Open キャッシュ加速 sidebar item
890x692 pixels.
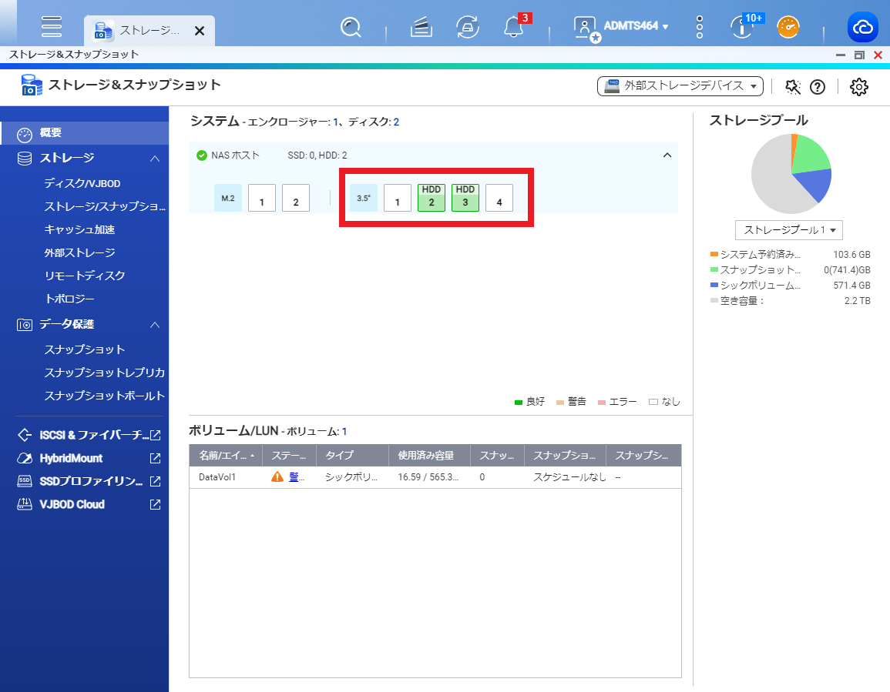coord(79,229)
